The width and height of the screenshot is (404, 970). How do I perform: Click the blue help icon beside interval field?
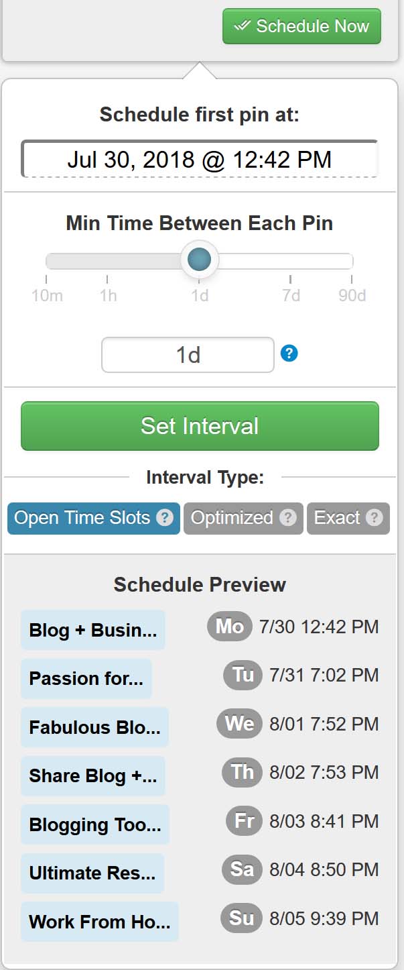[x=289, y=353]
